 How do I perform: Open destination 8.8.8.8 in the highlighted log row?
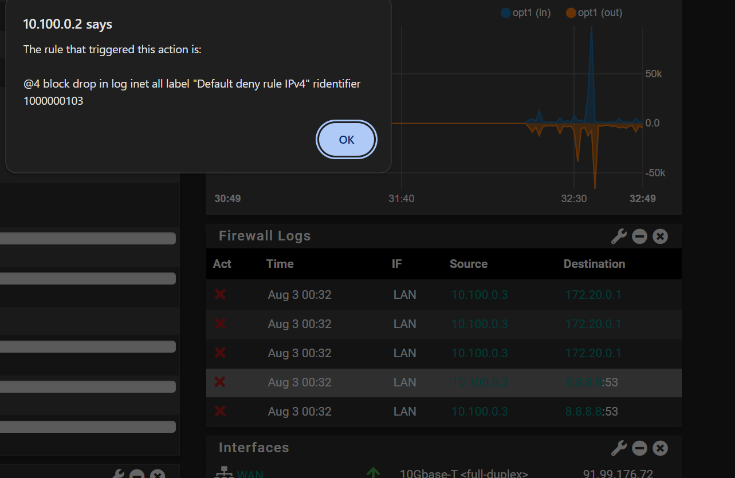pyautogui.click(x=583, y=382)
